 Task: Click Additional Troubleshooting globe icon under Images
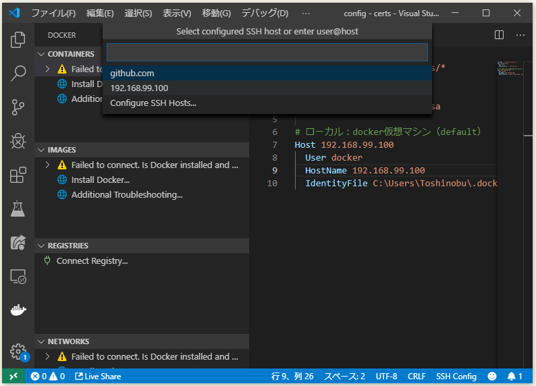pos(62,195)
